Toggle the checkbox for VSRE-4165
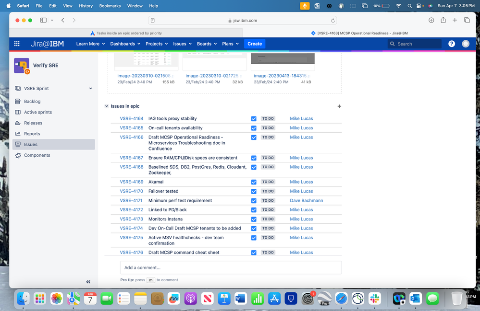Image resolution: width=480 pixels, height=311 pixels. [254, 128]
